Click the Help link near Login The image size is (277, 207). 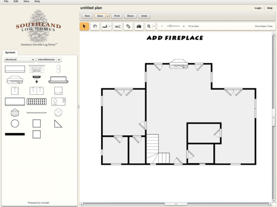(270, 8)
